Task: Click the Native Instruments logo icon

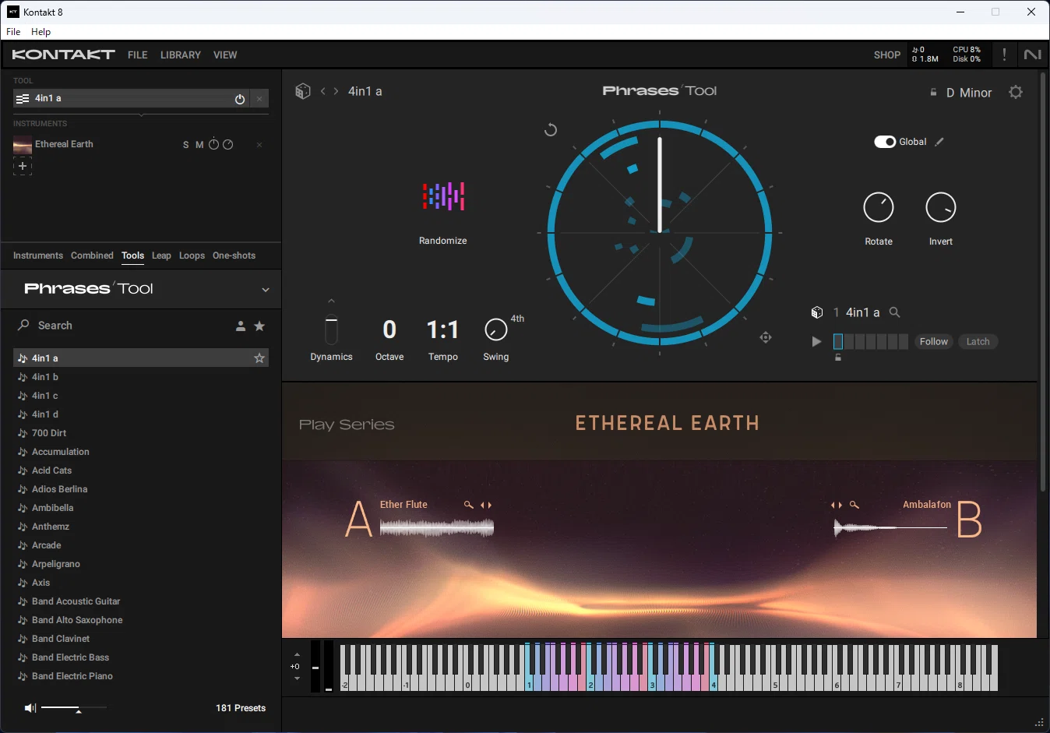Action: [1032, 55]
